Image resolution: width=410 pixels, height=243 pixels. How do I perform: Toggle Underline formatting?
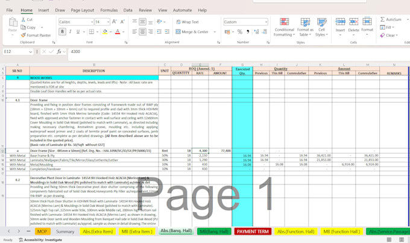78,31
